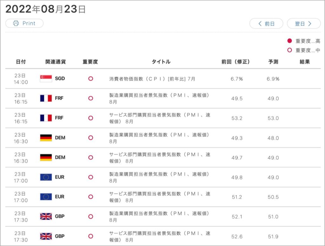The width and height of the screenshot is (325, 246).
Task: Click the printer icon in Print button
Action: pyautogui.click(x=16, y=23)
